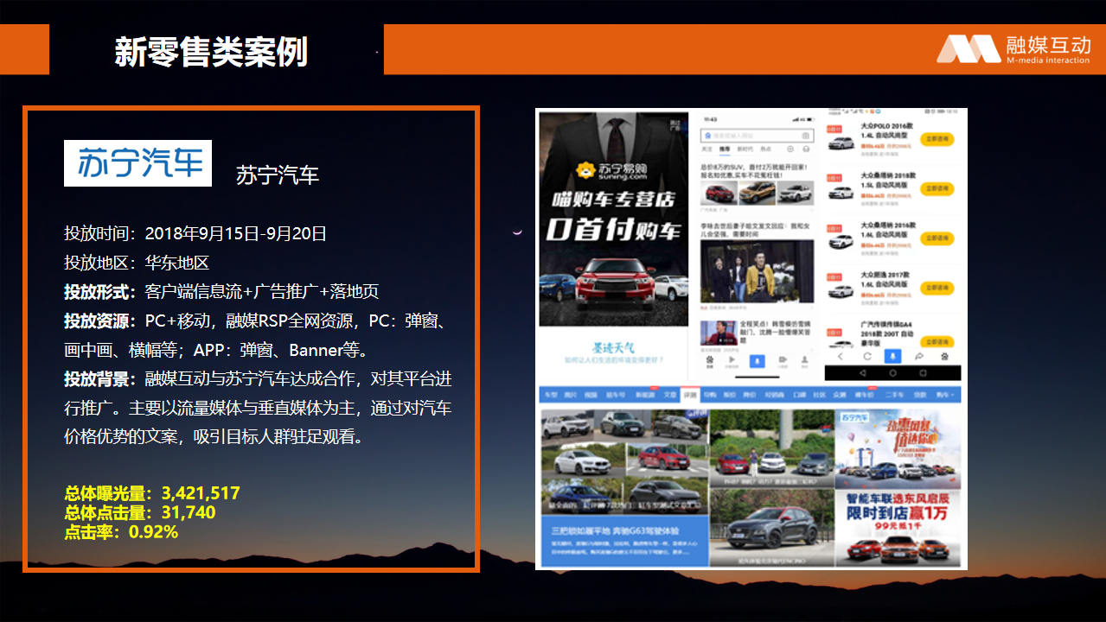
Task: Tap the back arrow in car list toolbar
Action: tap(840, 356)
